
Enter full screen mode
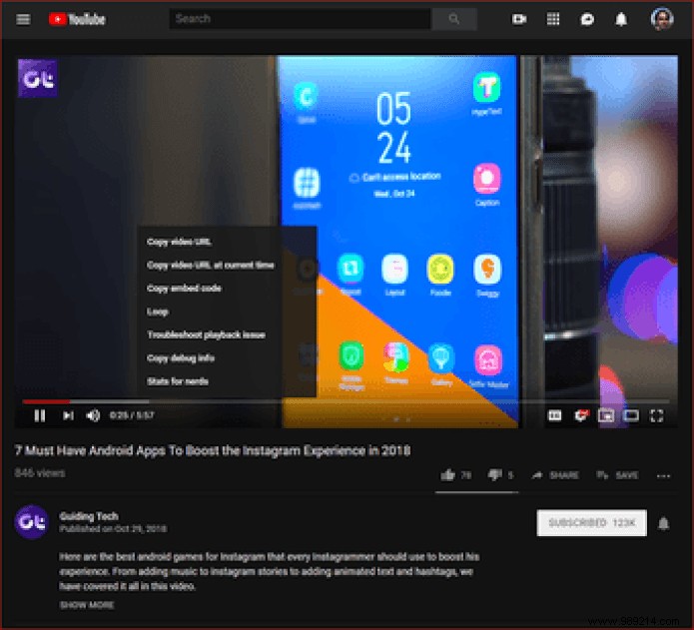pyautogui.click(x=656, y=416)
